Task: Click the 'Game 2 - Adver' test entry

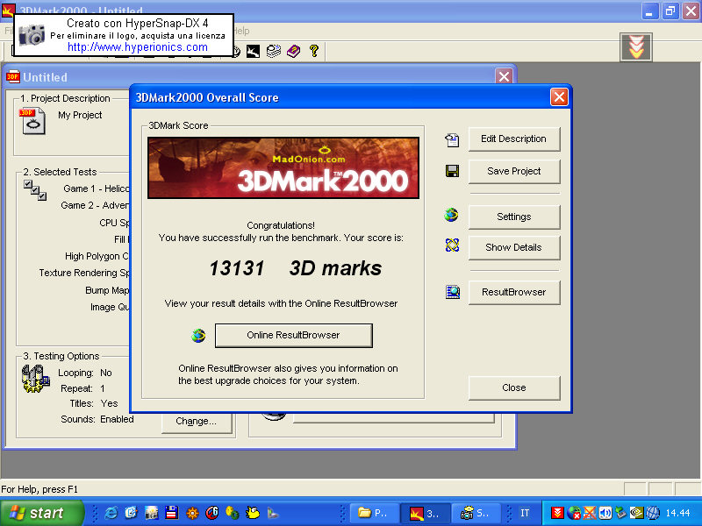Action: click(95, 205)
